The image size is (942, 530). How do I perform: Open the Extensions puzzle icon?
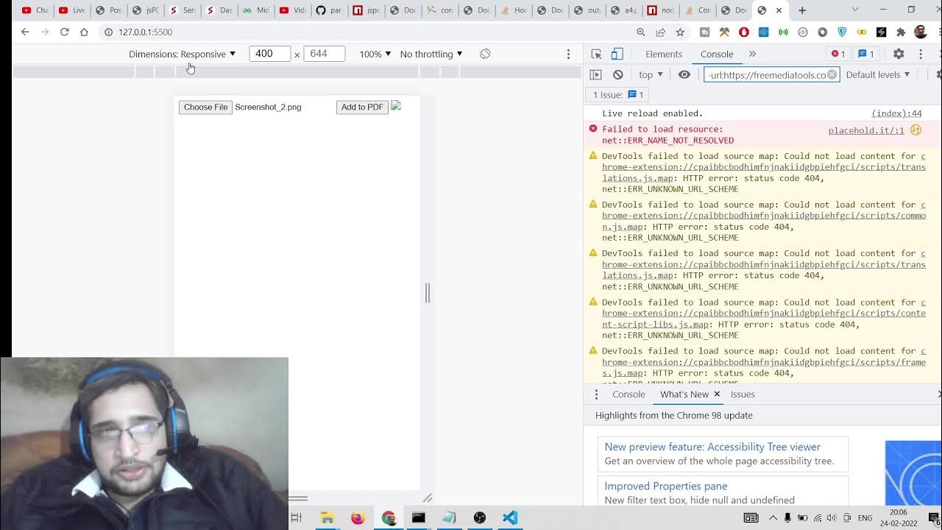pyautogui.click(x=900, y=32)
